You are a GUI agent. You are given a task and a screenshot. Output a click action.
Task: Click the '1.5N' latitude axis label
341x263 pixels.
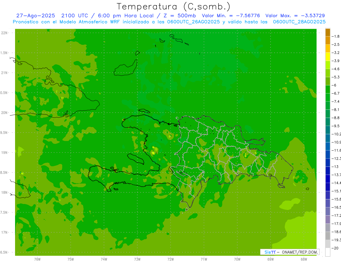coord(4,53)
